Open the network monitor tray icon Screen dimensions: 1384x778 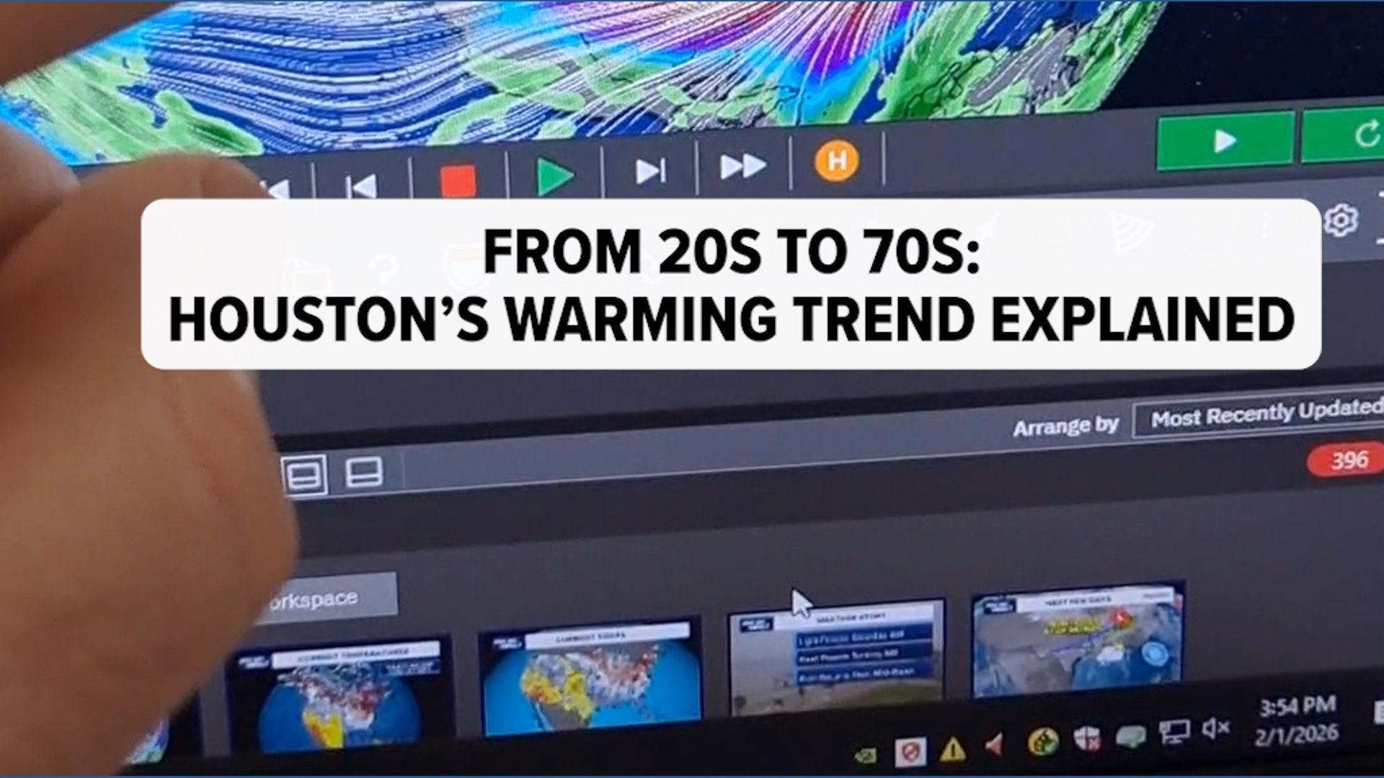click(1174, 733)
